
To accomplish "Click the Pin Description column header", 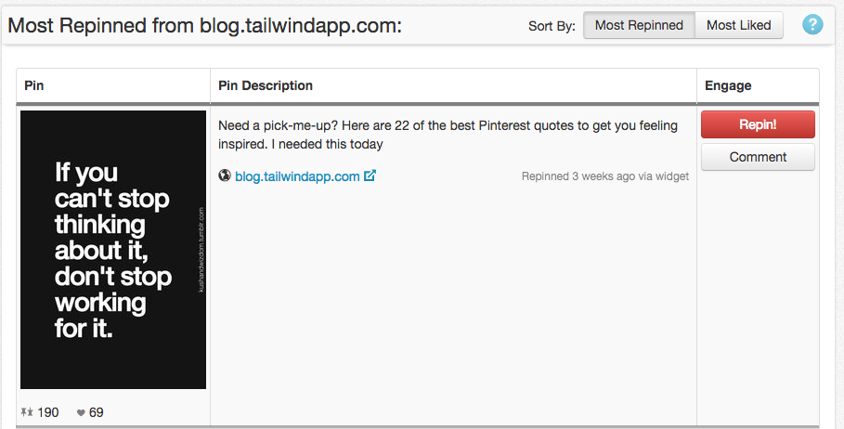I will [x=266, y=85].
